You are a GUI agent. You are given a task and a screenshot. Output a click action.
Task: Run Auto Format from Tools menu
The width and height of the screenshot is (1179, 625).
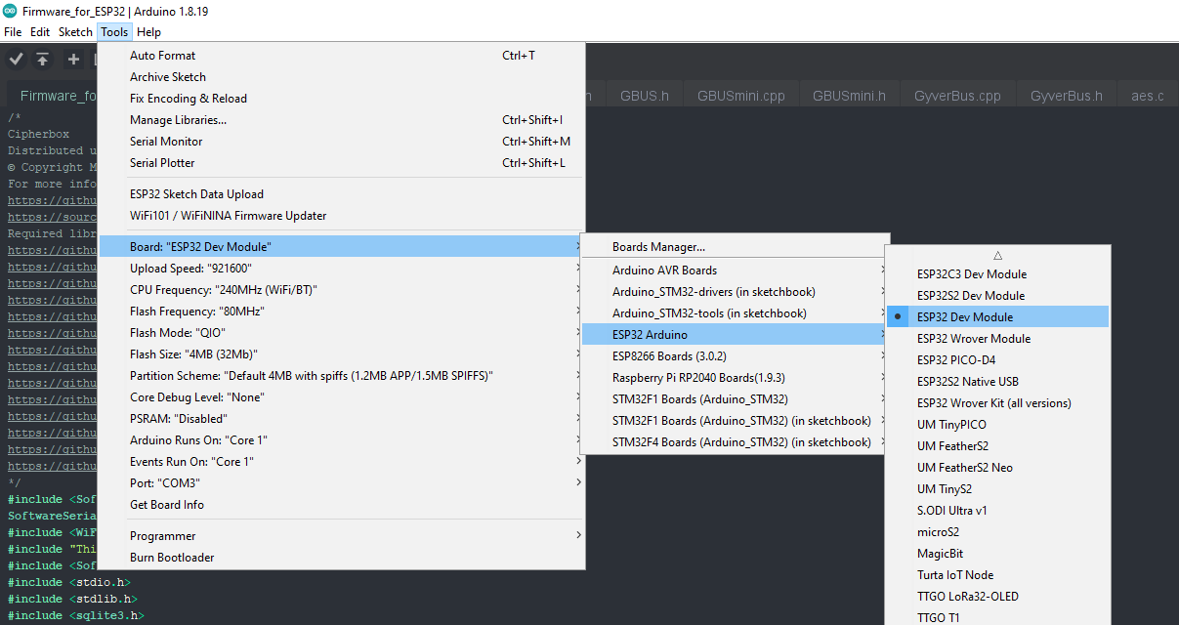342,56
